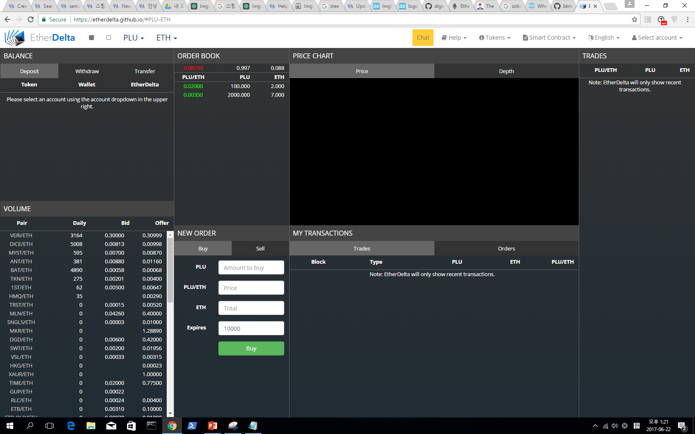
Task: Switch to PowerPoint on the taskbar
Action: (x=213, y=426)
